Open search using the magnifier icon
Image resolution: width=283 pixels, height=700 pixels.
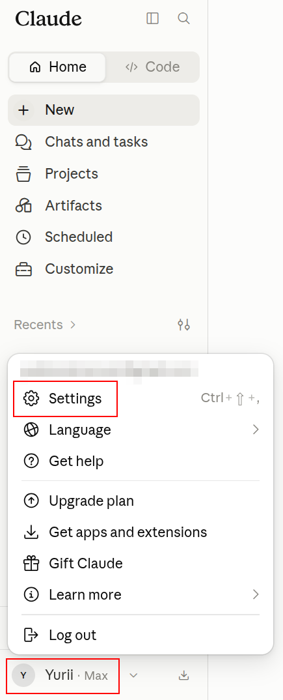pyautogui.click(x=183, y=18)
